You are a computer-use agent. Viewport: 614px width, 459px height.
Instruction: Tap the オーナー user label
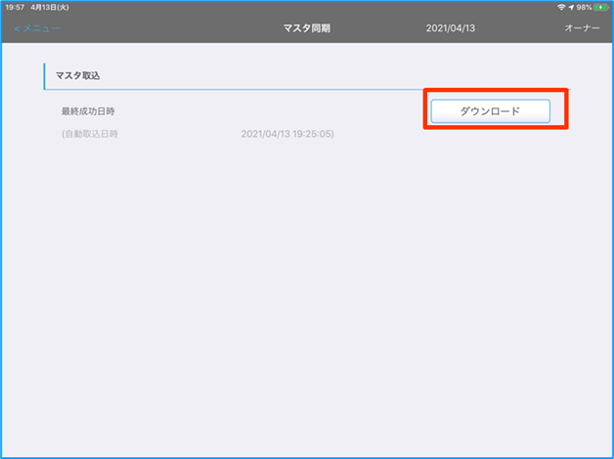point(582,28)
